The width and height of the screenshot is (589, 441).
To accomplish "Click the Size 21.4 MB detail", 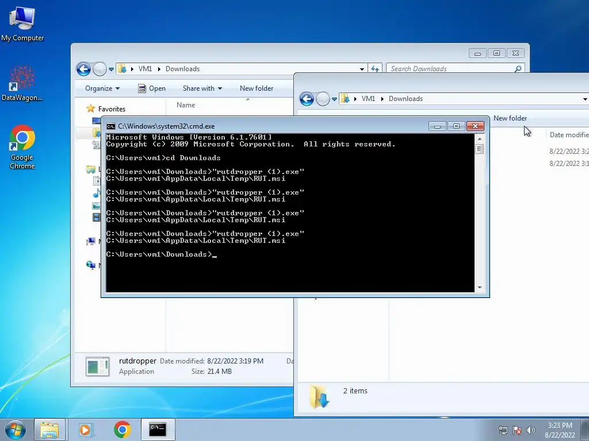I will pos(212,372).
